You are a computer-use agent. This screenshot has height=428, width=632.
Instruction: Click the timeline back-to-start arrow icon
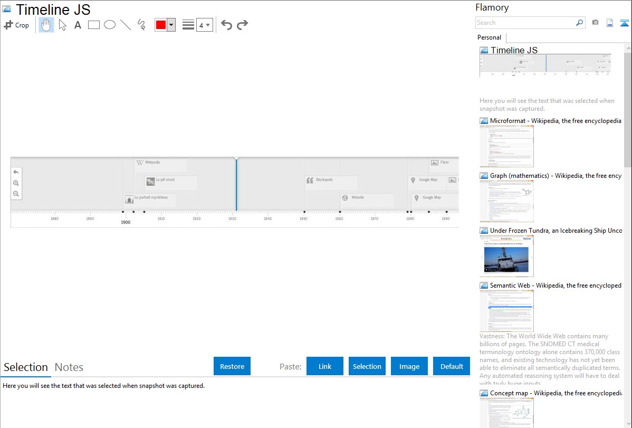[16, 172]
